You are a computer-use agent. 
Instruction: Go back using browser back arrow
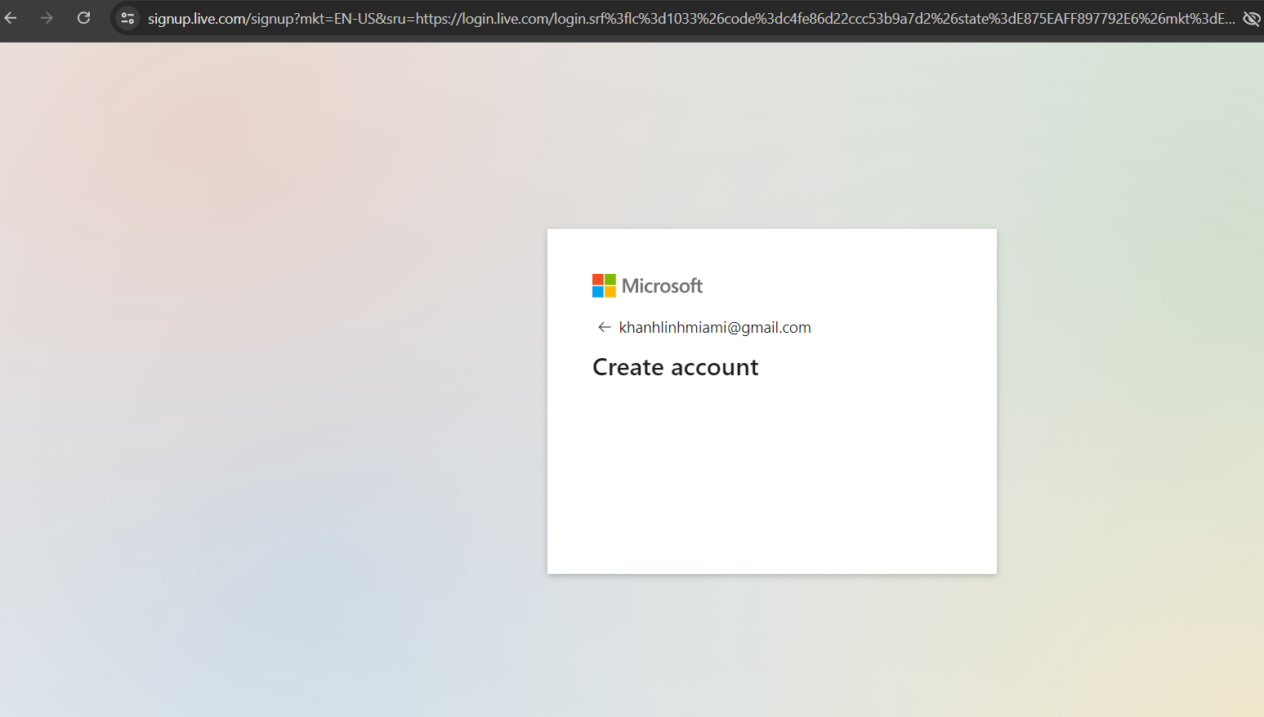tap(11, 18)
